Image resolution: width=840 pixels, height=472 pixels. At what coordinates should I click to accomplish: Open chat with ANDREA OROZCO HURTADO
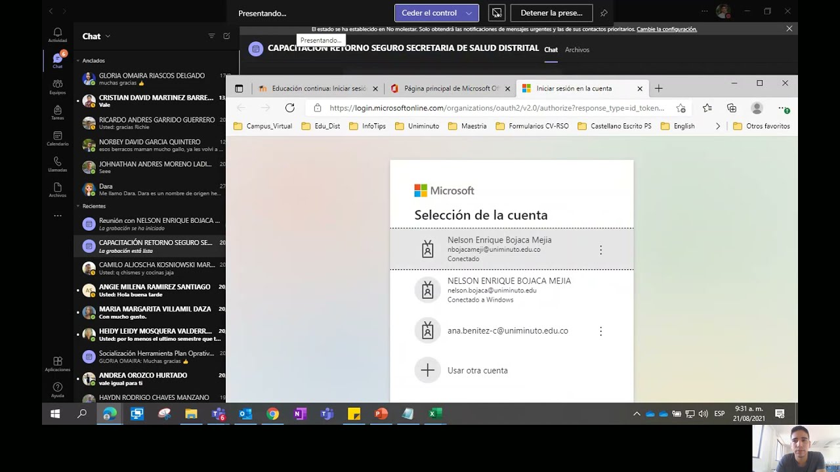click(x=151, y=379)
